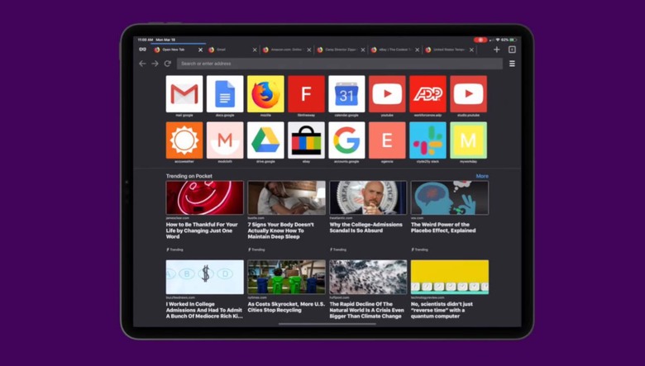Open the Slack workspace tile
Image resolution: width=645 pixels, height=366 pixels.
[428, 140]
